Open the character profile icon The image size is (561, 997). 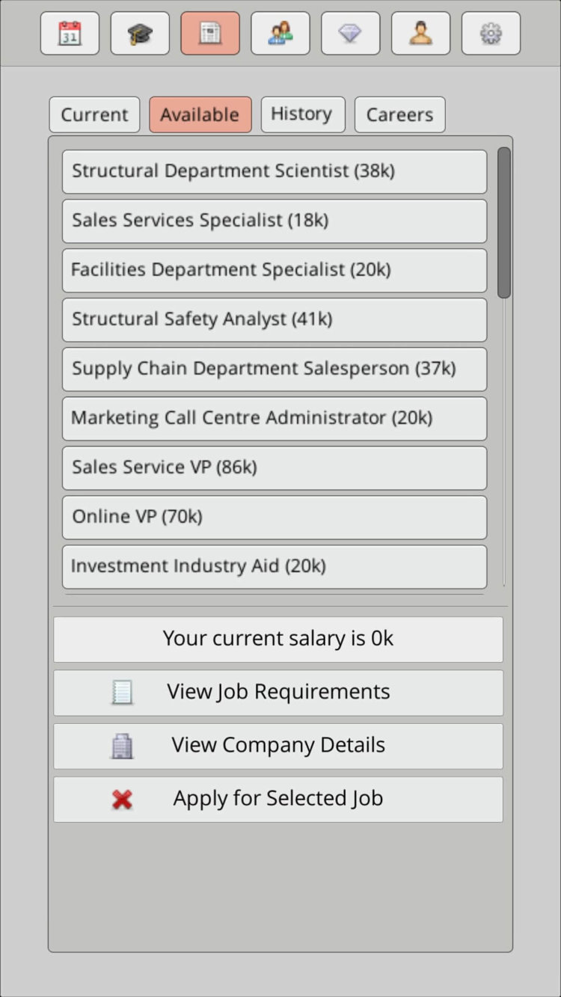420,34
